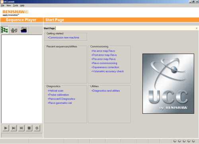Restore the UCCassist window size

click(x=193, y=2)
